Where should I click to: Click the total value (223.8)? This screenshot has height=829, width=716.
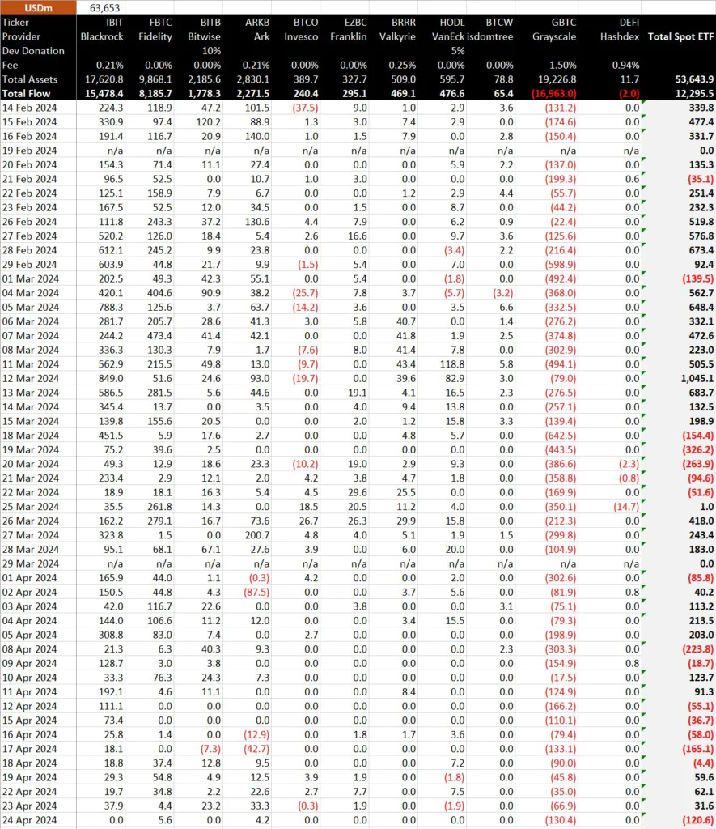point(697,649)
